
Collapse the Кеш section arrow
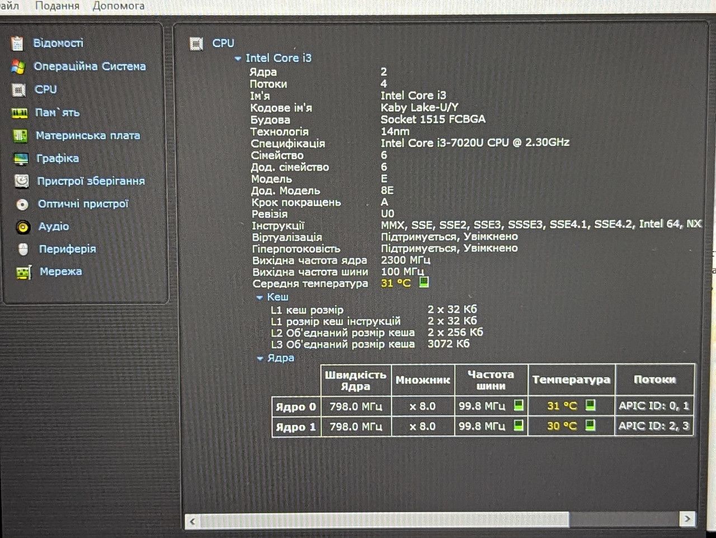[x=260, y=297]
